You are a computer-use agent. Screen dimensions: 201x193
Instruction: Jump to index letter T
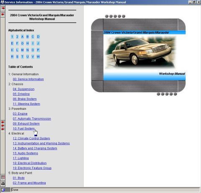tap(22, 57)
